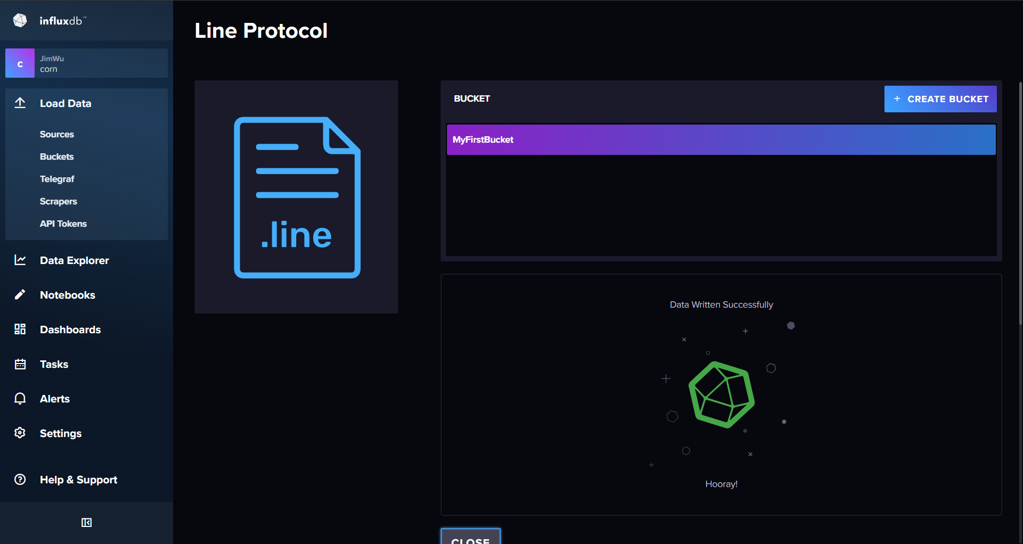Click the Dashboards grid icon
This screenshot has width=1023, height=544.
click(x=20, y=329)
